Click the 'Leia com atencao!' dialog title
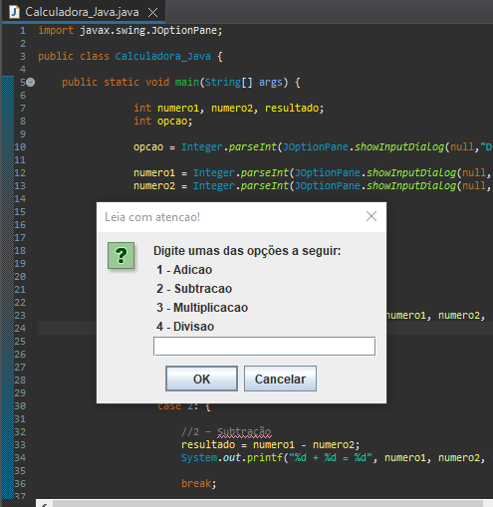This screenshot has height=507, width=493. click(x=152, y=217)
